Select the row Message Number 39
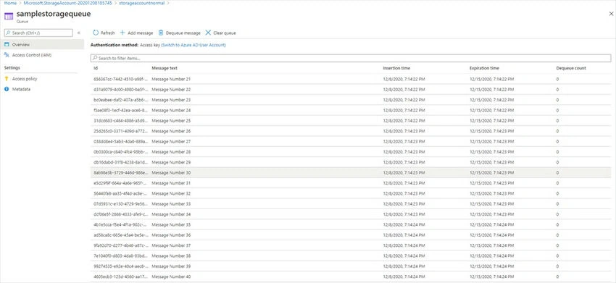The image size is (616, 283). (351, 266)
